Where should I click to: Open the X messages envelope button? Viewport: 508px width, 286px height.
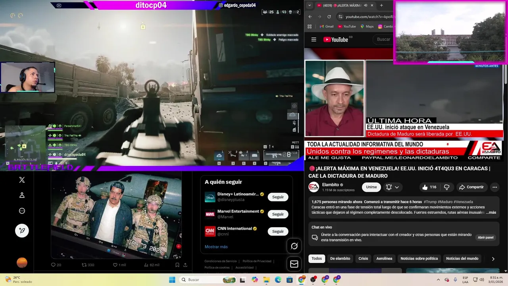294,264
